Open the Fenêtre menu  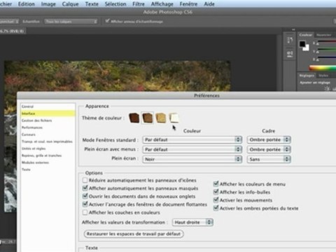[188, 4]
